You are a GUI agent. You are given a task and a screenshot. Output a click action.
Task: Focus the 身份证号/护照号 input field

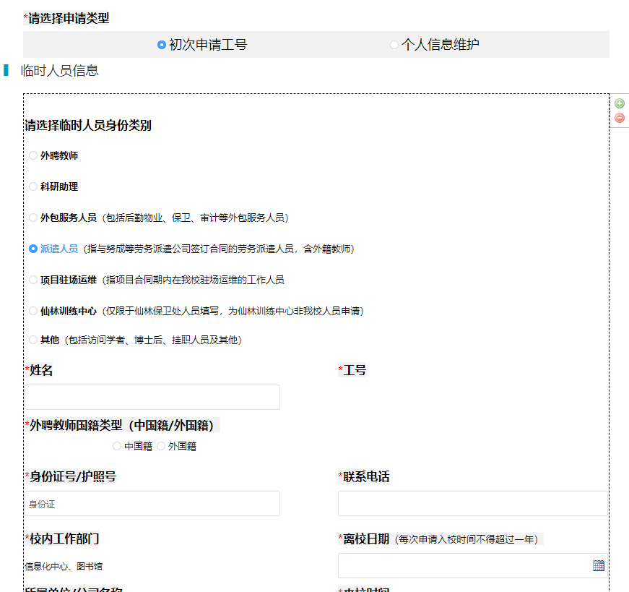[x=152, y=504]
